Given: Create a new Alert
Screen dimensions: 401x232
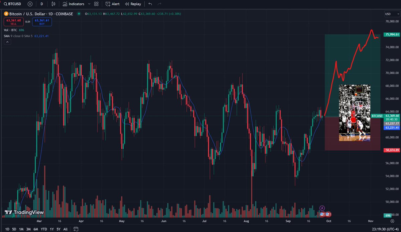Looking at the screenshot, I should point(112,4).
